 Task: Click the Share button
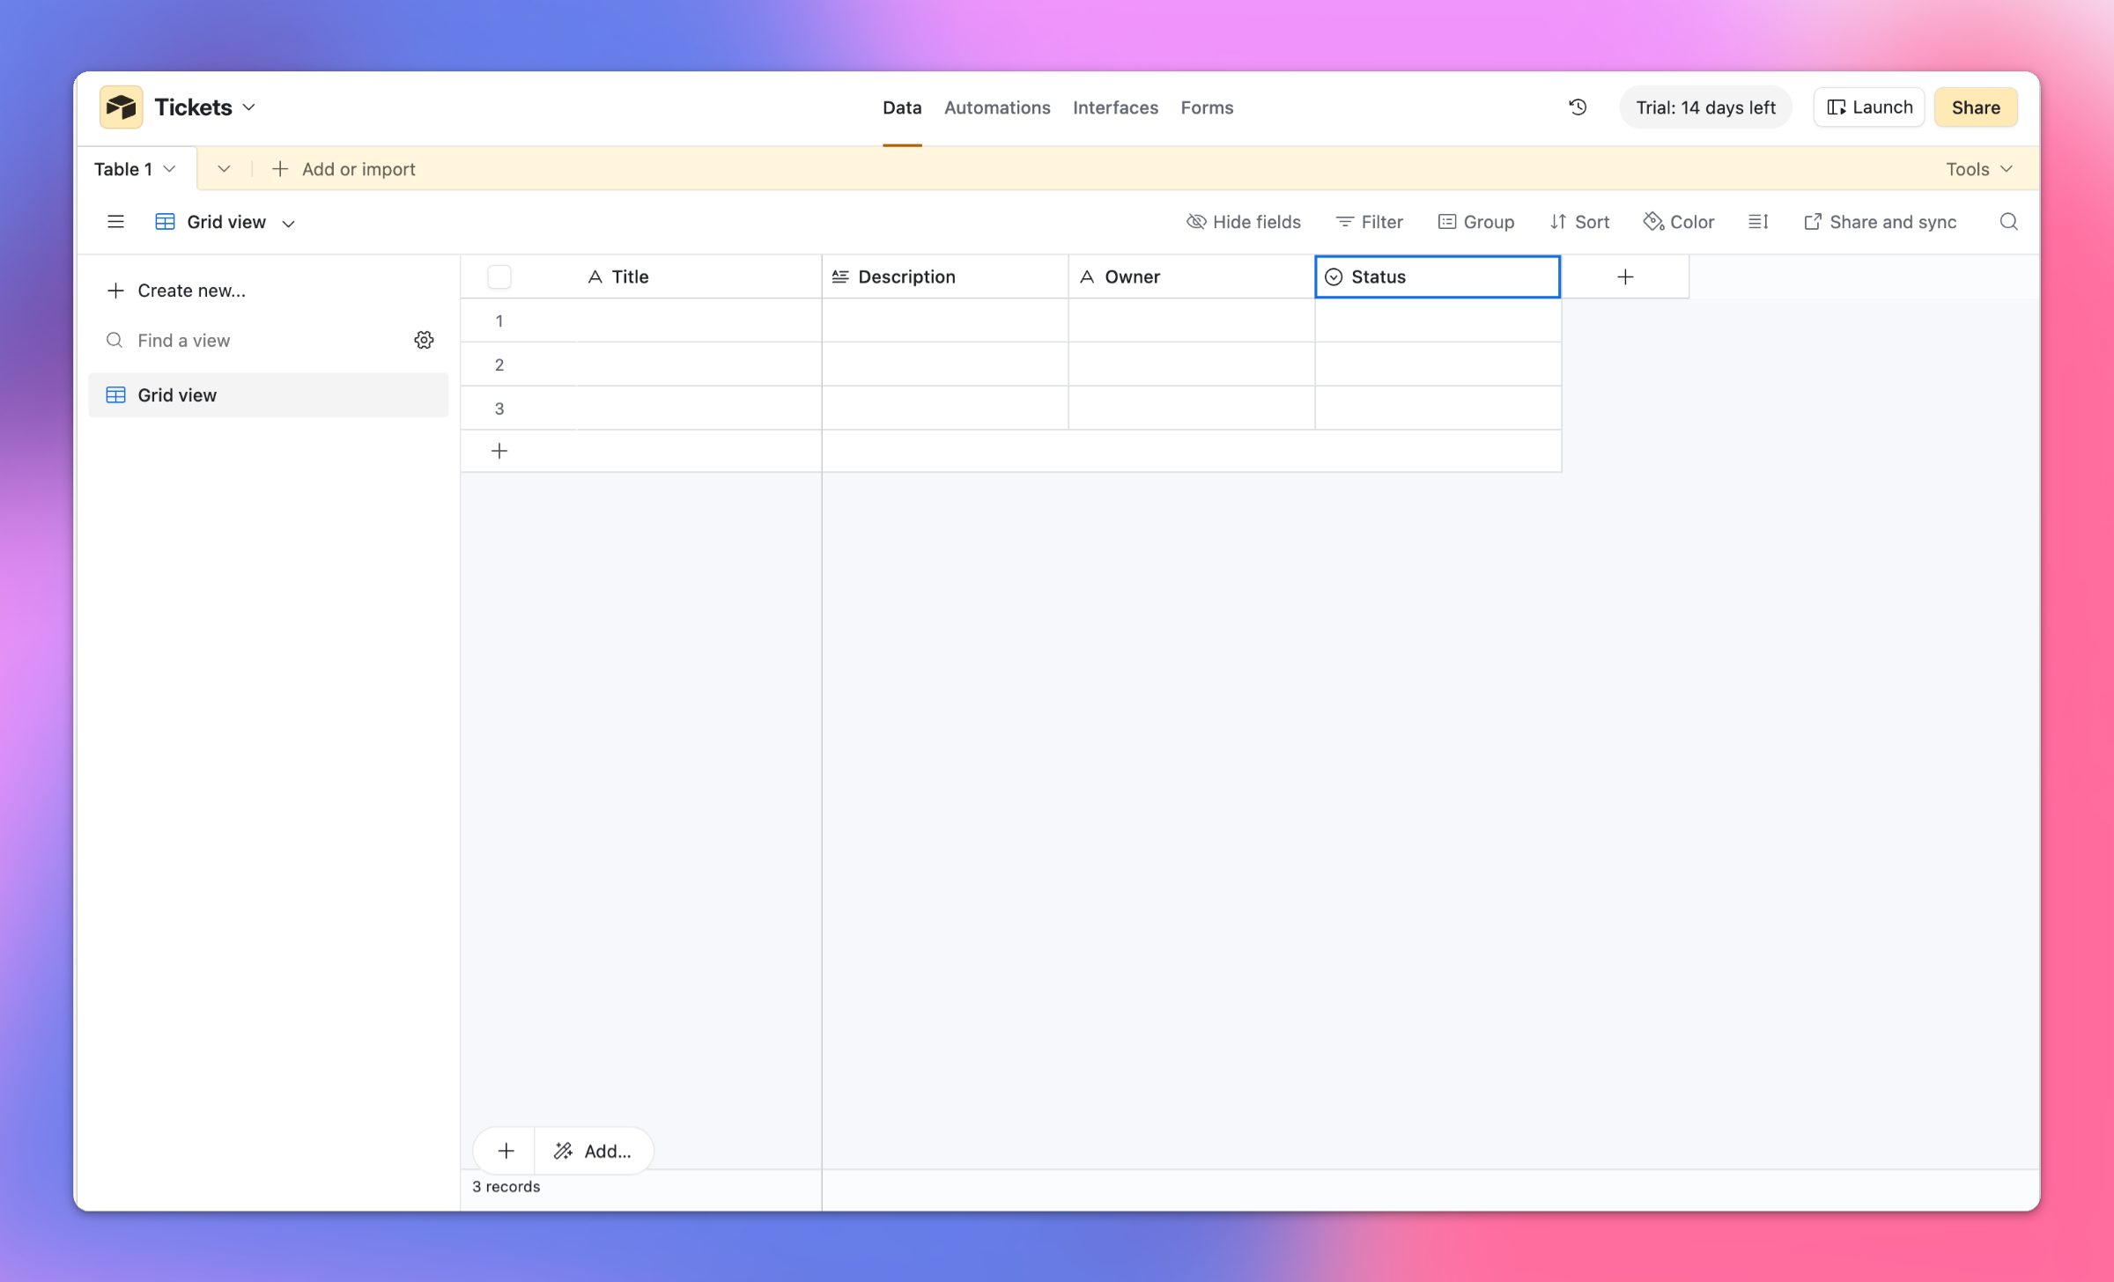[x=1976, y=107]
